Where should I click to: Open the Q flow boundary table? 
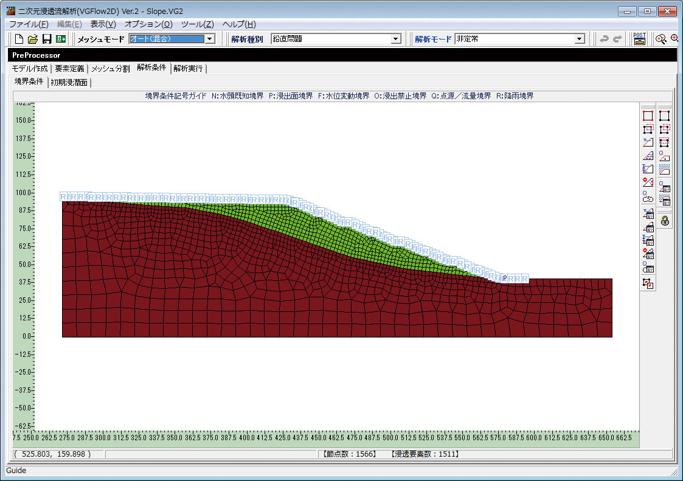click(x=664, y=186)
